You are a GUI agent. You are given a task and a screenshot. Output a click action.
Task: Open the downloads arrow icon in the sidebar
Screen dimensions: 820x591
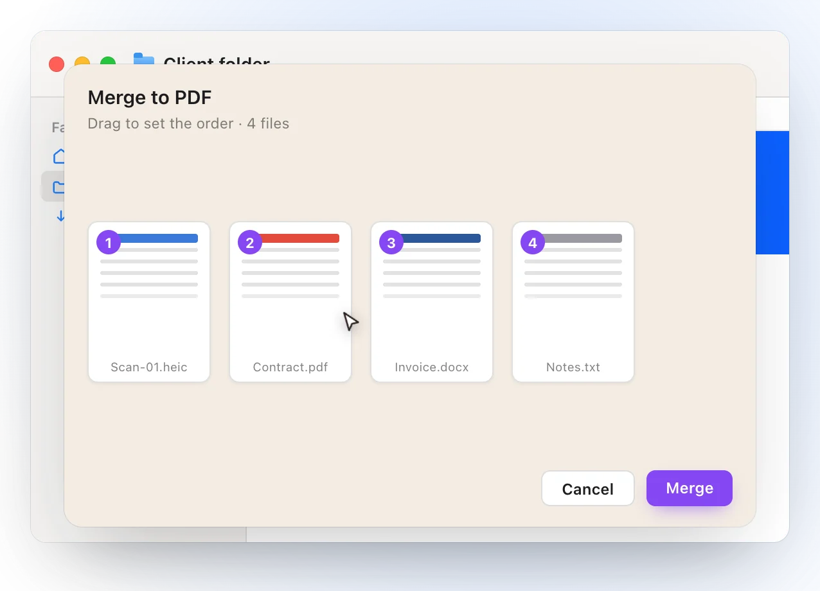pyautogui.click(x=60, y=216)
